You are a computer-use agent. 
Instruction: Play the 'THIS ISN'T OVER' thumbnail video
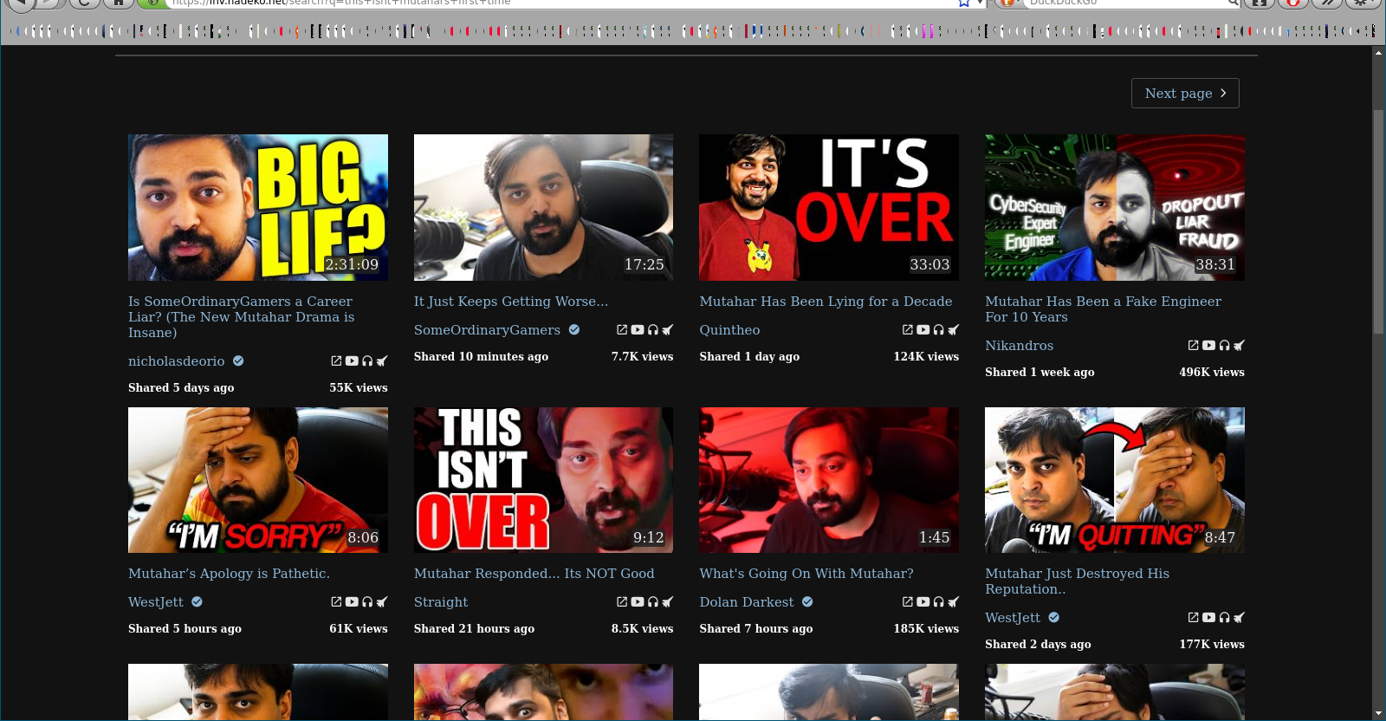pos(543,480)
